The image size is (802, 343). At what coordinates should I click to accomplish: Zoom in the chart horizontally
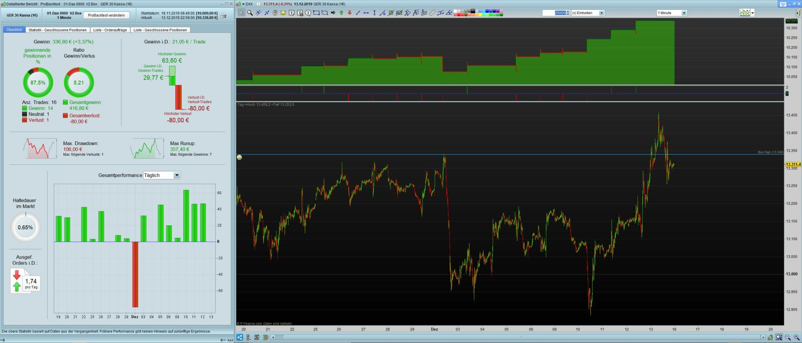tap(797, 337)
